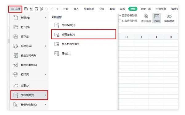Click the permission key icon beside 文档权限
Viewport: 185px width, 115px height.
(57, 25)
